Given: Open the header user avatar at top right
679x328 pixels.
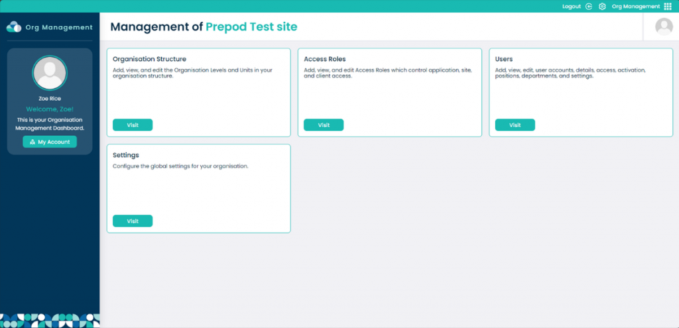Looking at the screenshot, I should 664,27.
